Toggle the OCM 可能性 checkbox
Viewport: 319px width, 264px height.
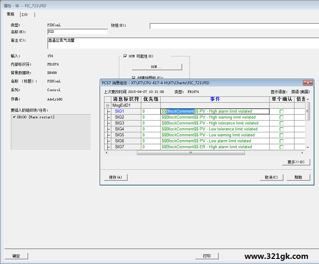pos(125,56)
